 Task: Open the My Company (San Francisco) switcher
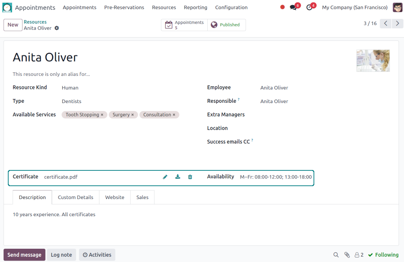click(x=355, y=8)
